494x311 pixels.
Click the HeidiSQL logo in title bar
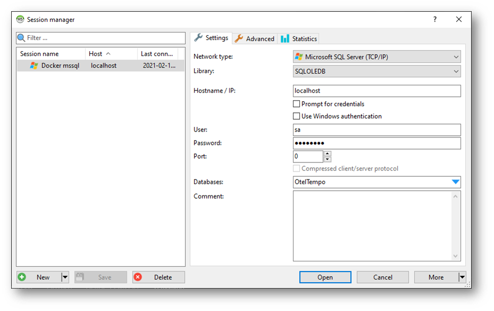tap(20, 19)
